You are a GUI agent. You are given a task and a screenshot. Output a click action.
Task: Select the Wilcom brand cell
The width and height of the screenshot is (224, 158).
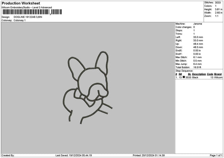click(x=218, y=78)
